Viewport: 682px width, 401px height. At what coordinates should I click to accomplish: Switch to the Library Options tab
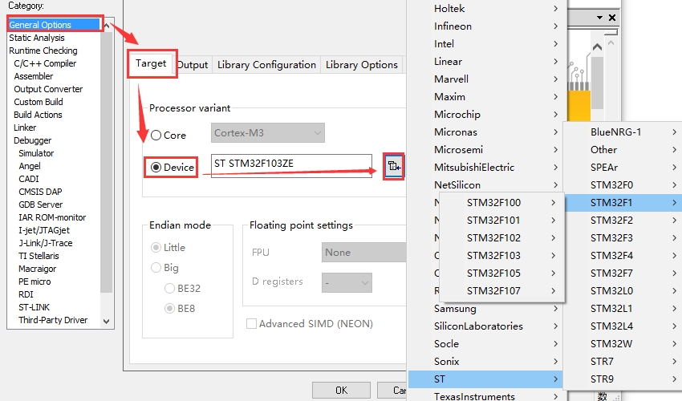[361, 65]
